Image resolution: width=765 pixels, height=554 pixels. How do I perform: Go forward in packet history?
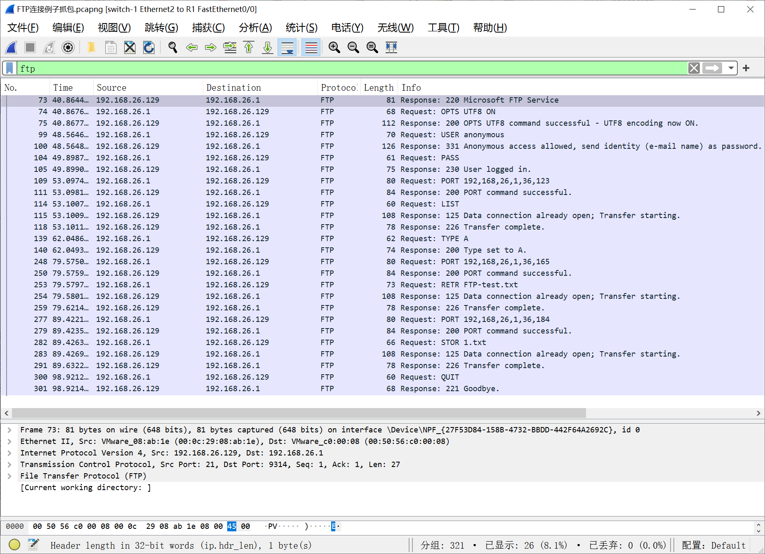point(211,47)
